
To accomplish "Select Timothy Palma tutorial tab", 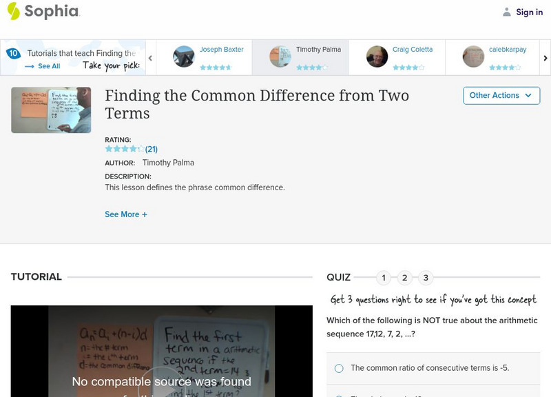I will tap(300, 57).
